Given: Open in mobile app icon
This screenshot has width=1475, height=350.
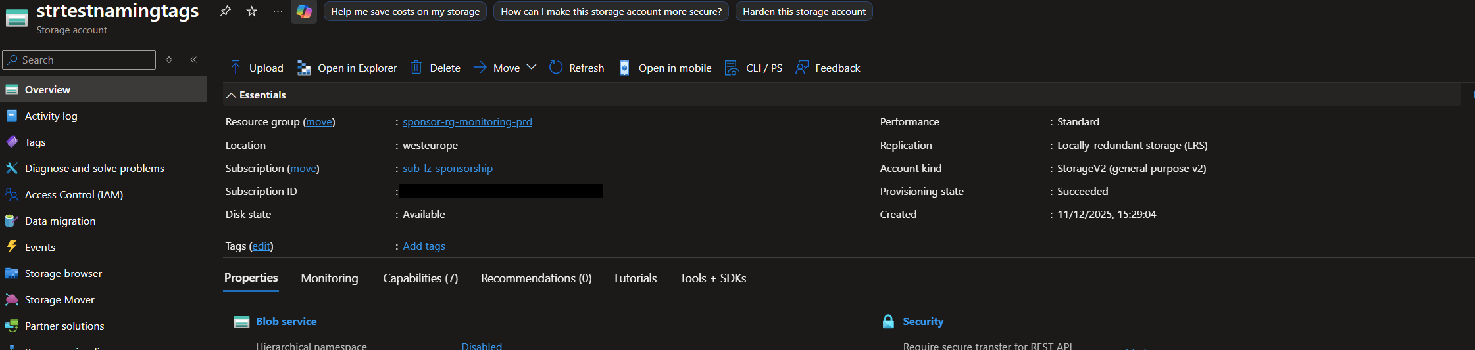Looking at the screenshot, I should (x=624, y=68).
